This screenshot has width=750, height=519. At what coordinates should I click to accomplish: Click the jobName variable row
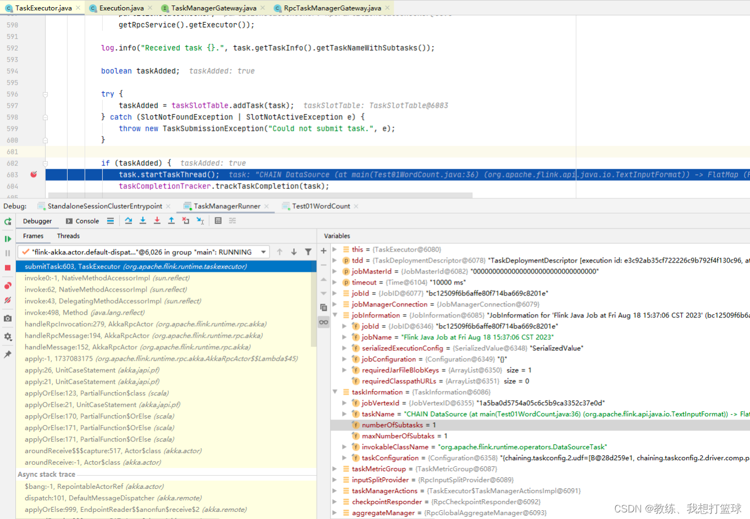(x=540, y=337)
